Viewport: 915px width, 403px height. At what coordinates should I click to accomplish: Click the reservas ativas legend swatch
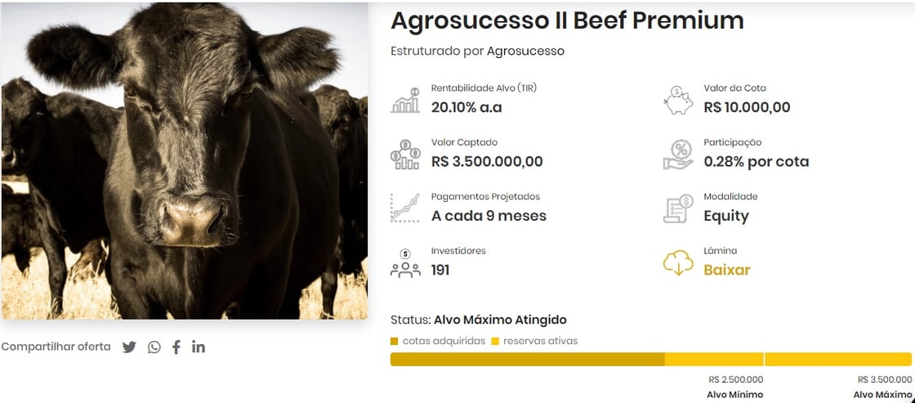tap(495, 341)
